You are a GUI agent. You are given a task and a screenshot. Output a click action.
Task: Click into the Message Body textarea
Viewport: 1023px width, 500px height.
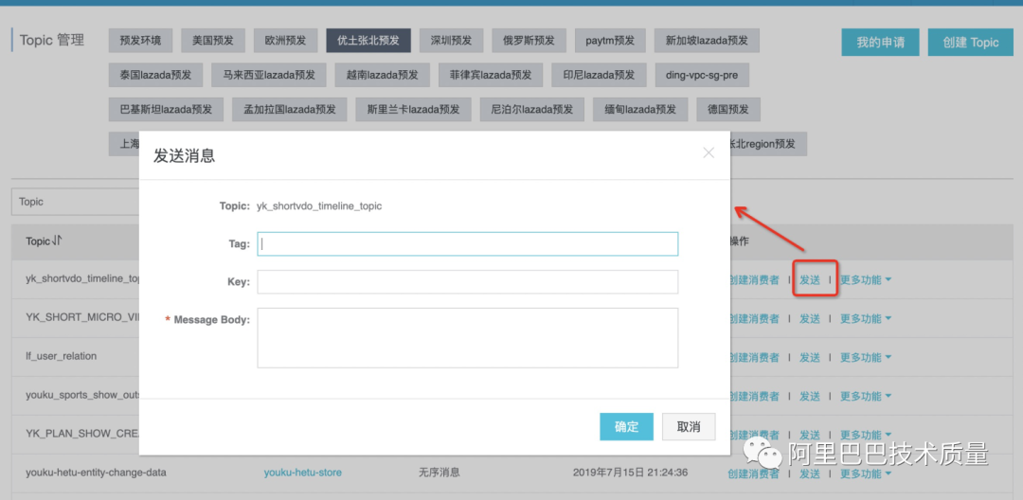point(468,338)
